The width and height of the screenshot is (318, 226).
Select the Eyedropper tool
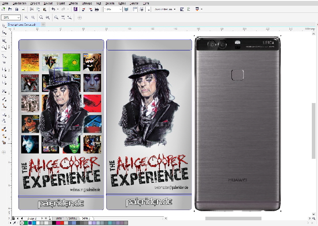4,129
